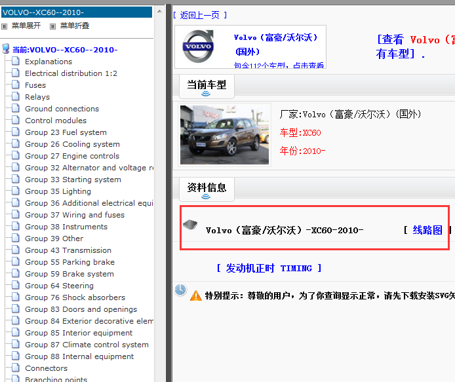Click the 菜单折叠 list icon
The image size is (455, 382).
click(x=52, y=26)
